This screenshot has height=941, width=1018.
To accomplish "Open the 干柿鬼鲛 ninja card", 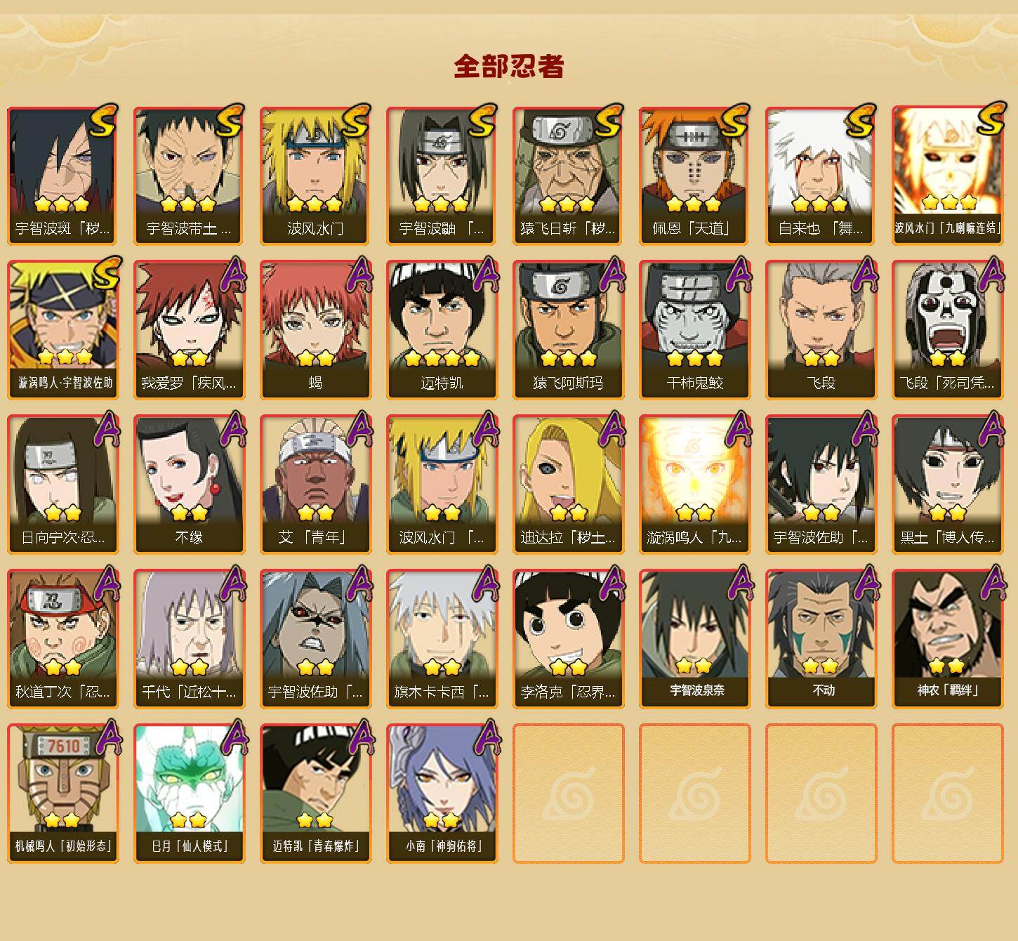I will click(694, 330).
